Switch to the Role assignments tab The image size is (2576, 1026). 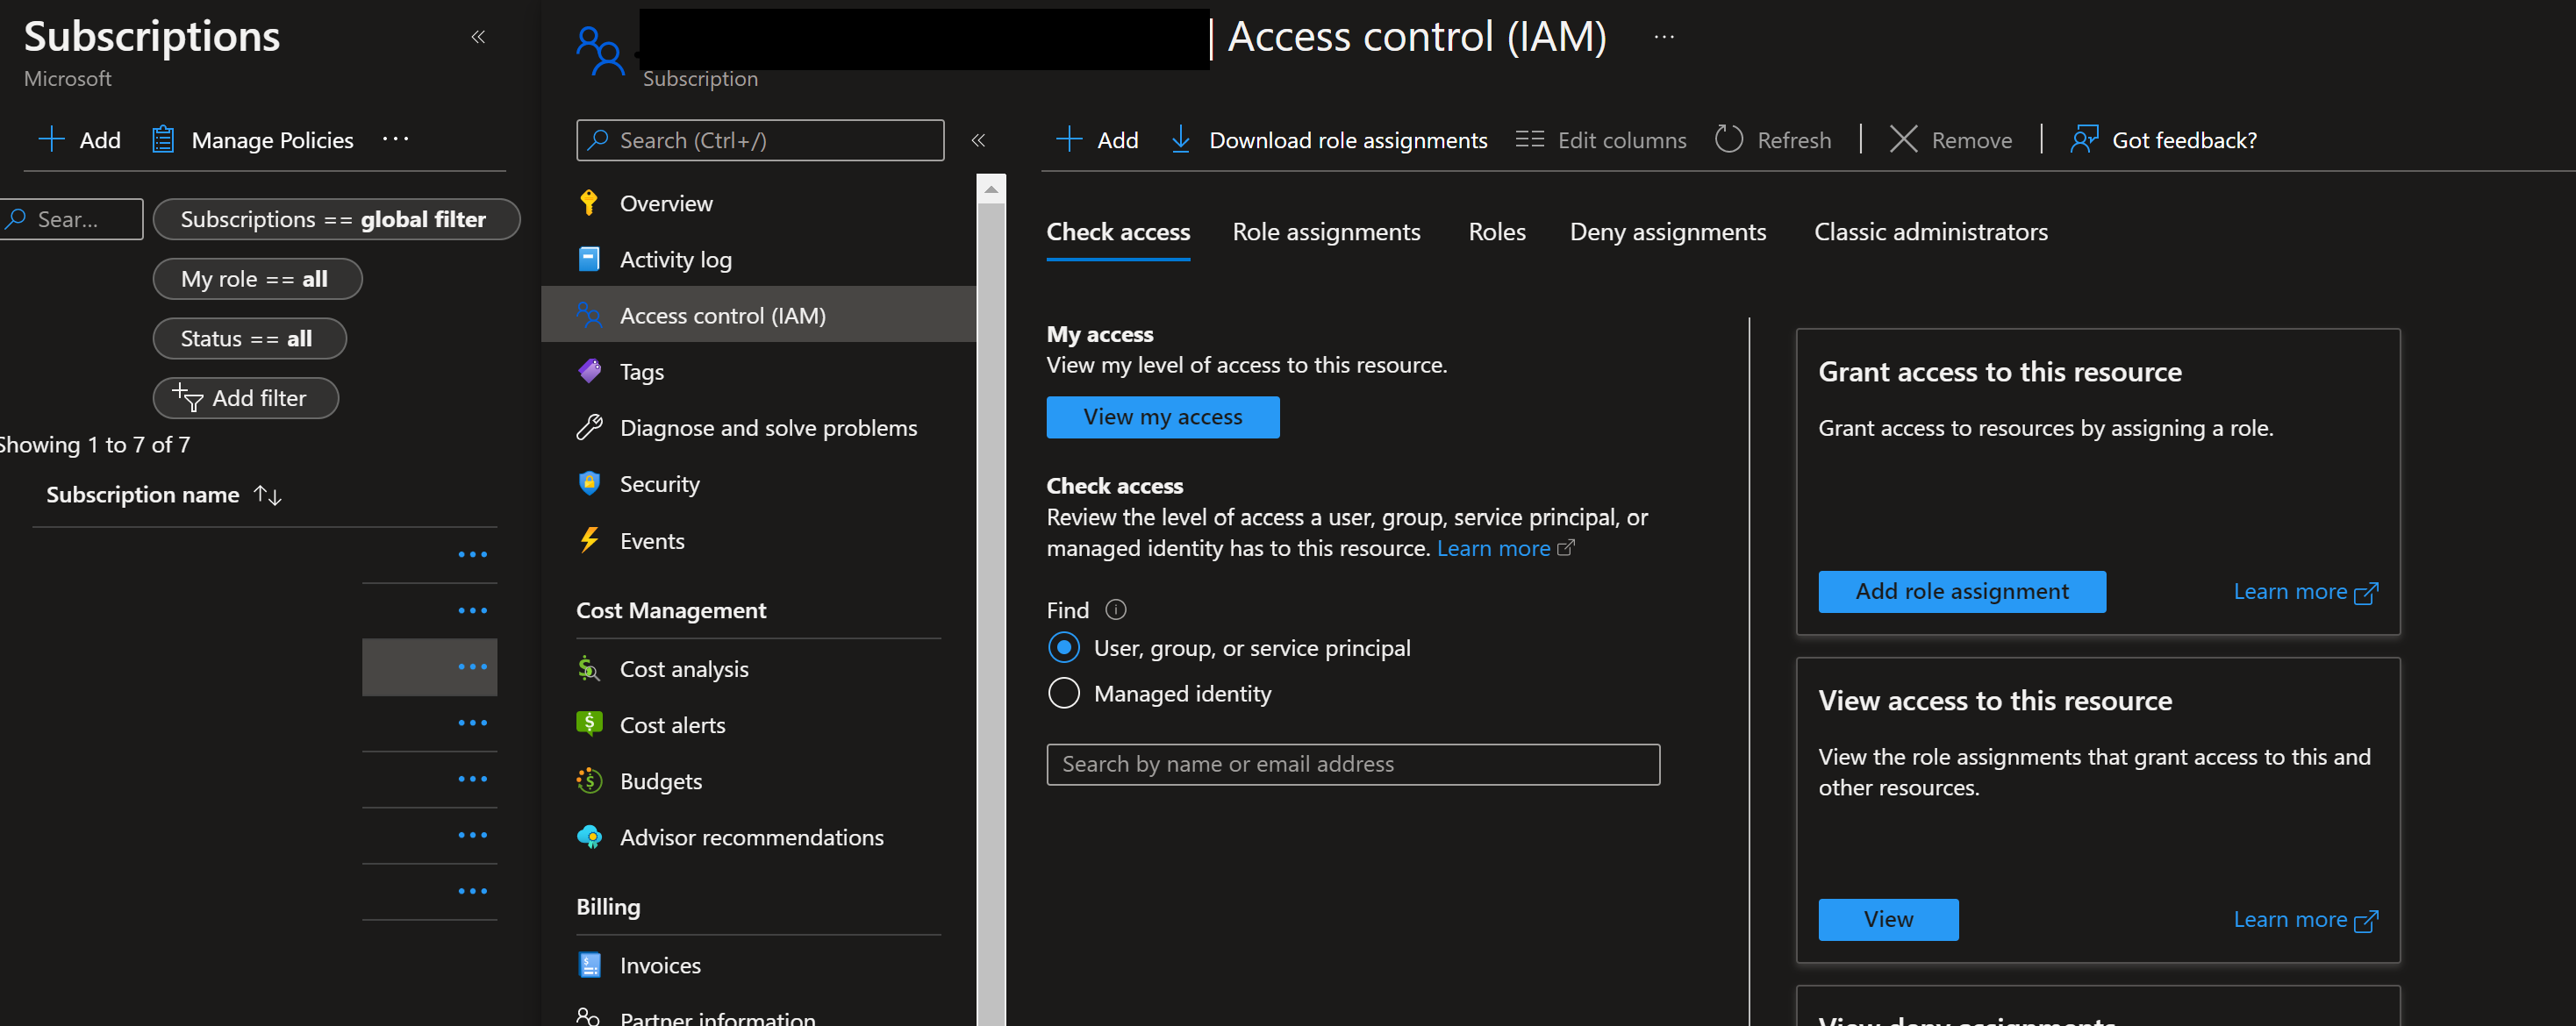1326,230
